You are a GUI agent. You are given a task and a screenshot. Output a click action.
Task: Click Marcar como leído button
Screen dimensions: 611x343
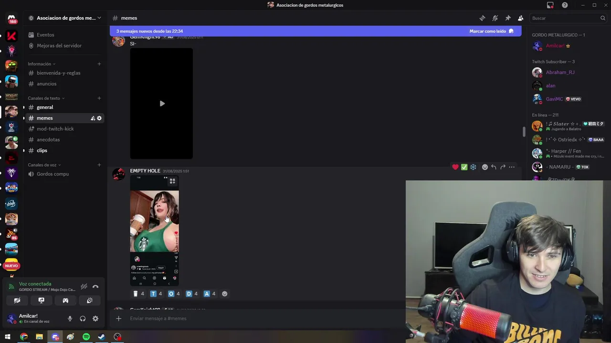click(x=491, y=31)
